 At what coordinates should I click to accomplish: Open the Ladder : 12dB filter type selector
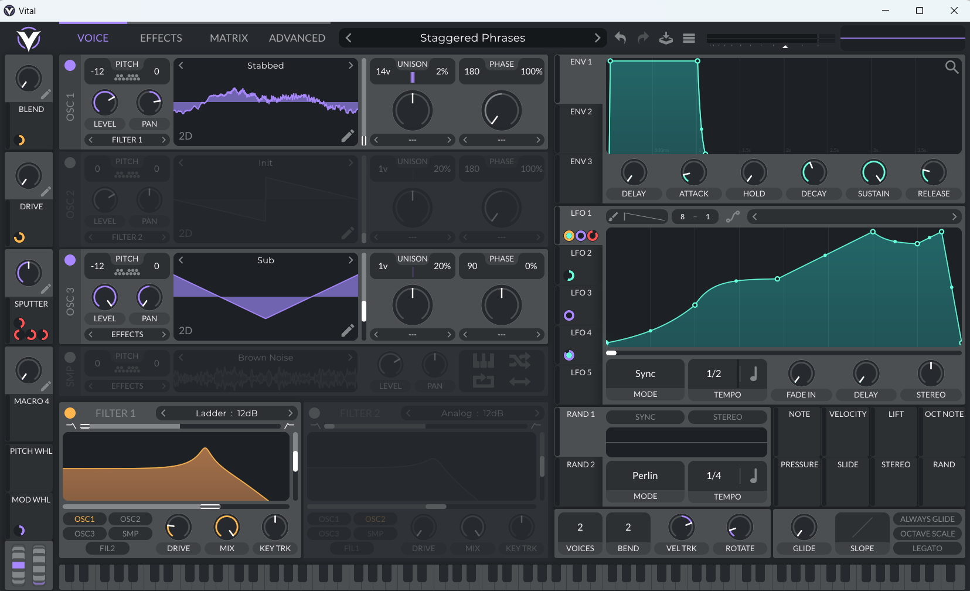point(226,413)
